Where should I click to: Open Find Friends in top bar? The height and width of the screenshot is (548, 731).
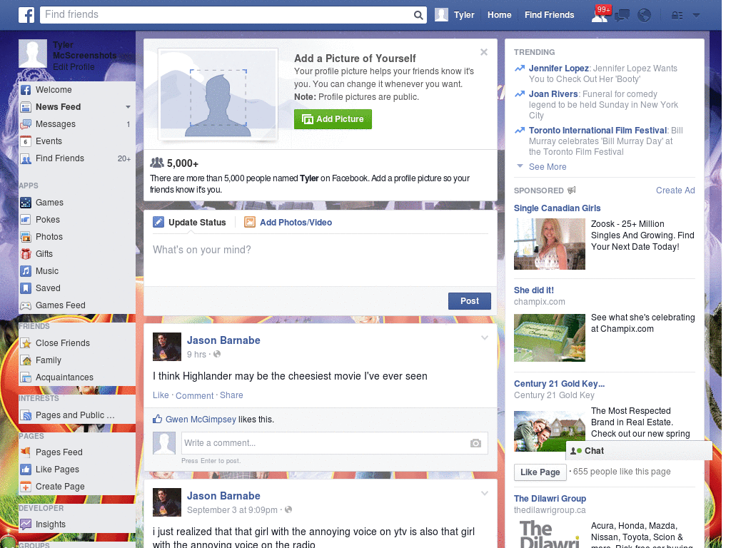[549, 15]
